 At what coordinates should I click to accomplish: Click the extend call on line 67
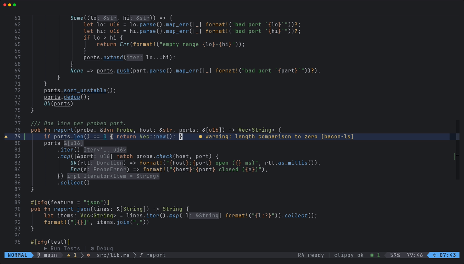click(x=113, y=58)
